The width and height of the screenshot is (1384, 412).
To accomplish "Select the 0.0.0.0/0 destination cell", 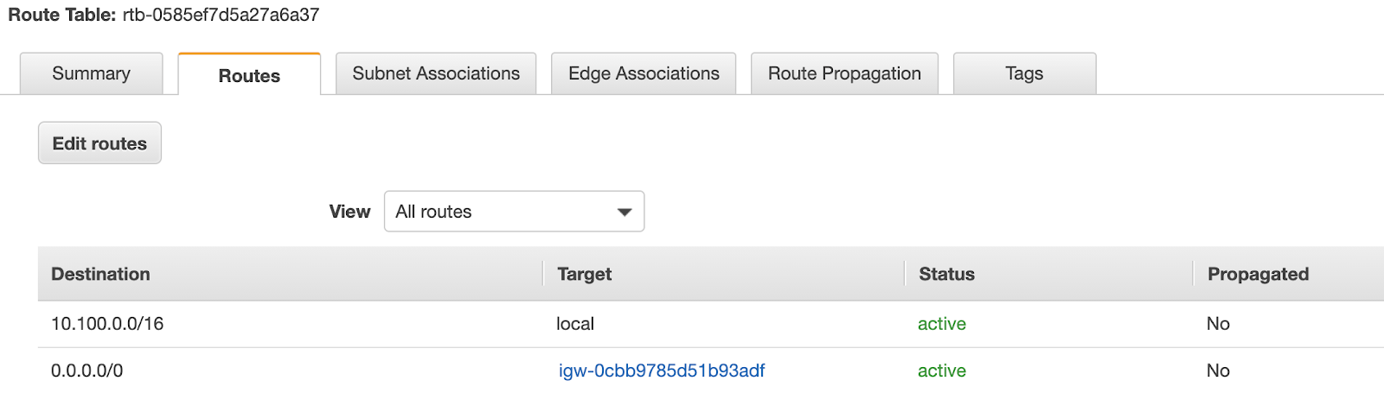I will coord(87,371).
